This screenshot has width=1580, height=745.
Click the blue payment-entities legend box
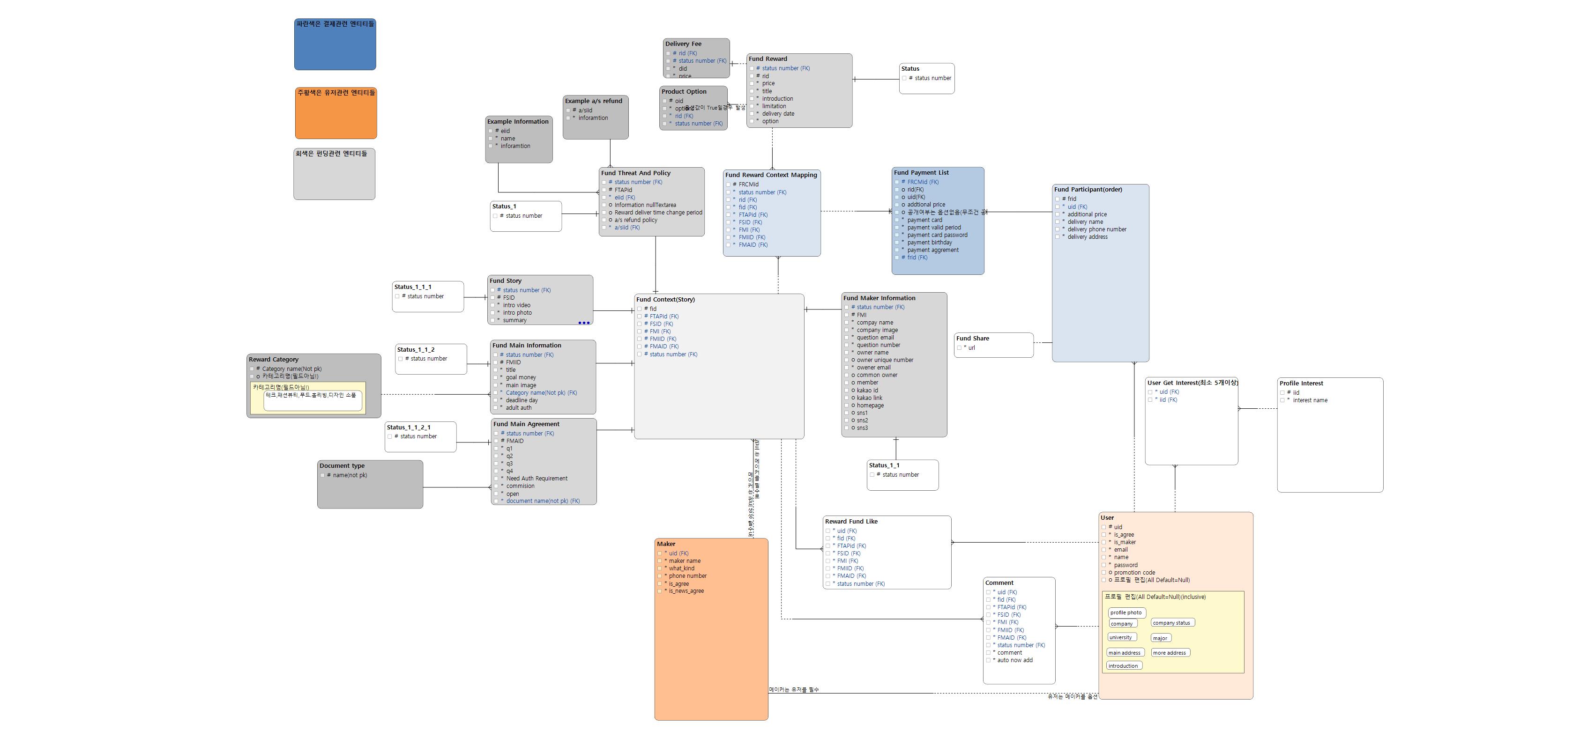335,44
